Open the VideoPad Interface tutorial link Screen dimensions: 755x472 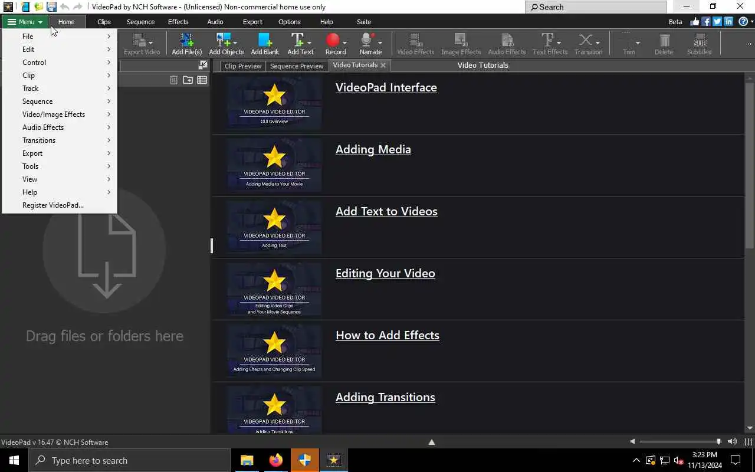(386, 87)
